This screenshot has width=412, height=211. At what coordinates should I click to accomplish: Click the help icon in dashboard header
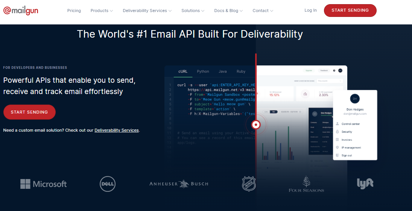tap(334, 70)
